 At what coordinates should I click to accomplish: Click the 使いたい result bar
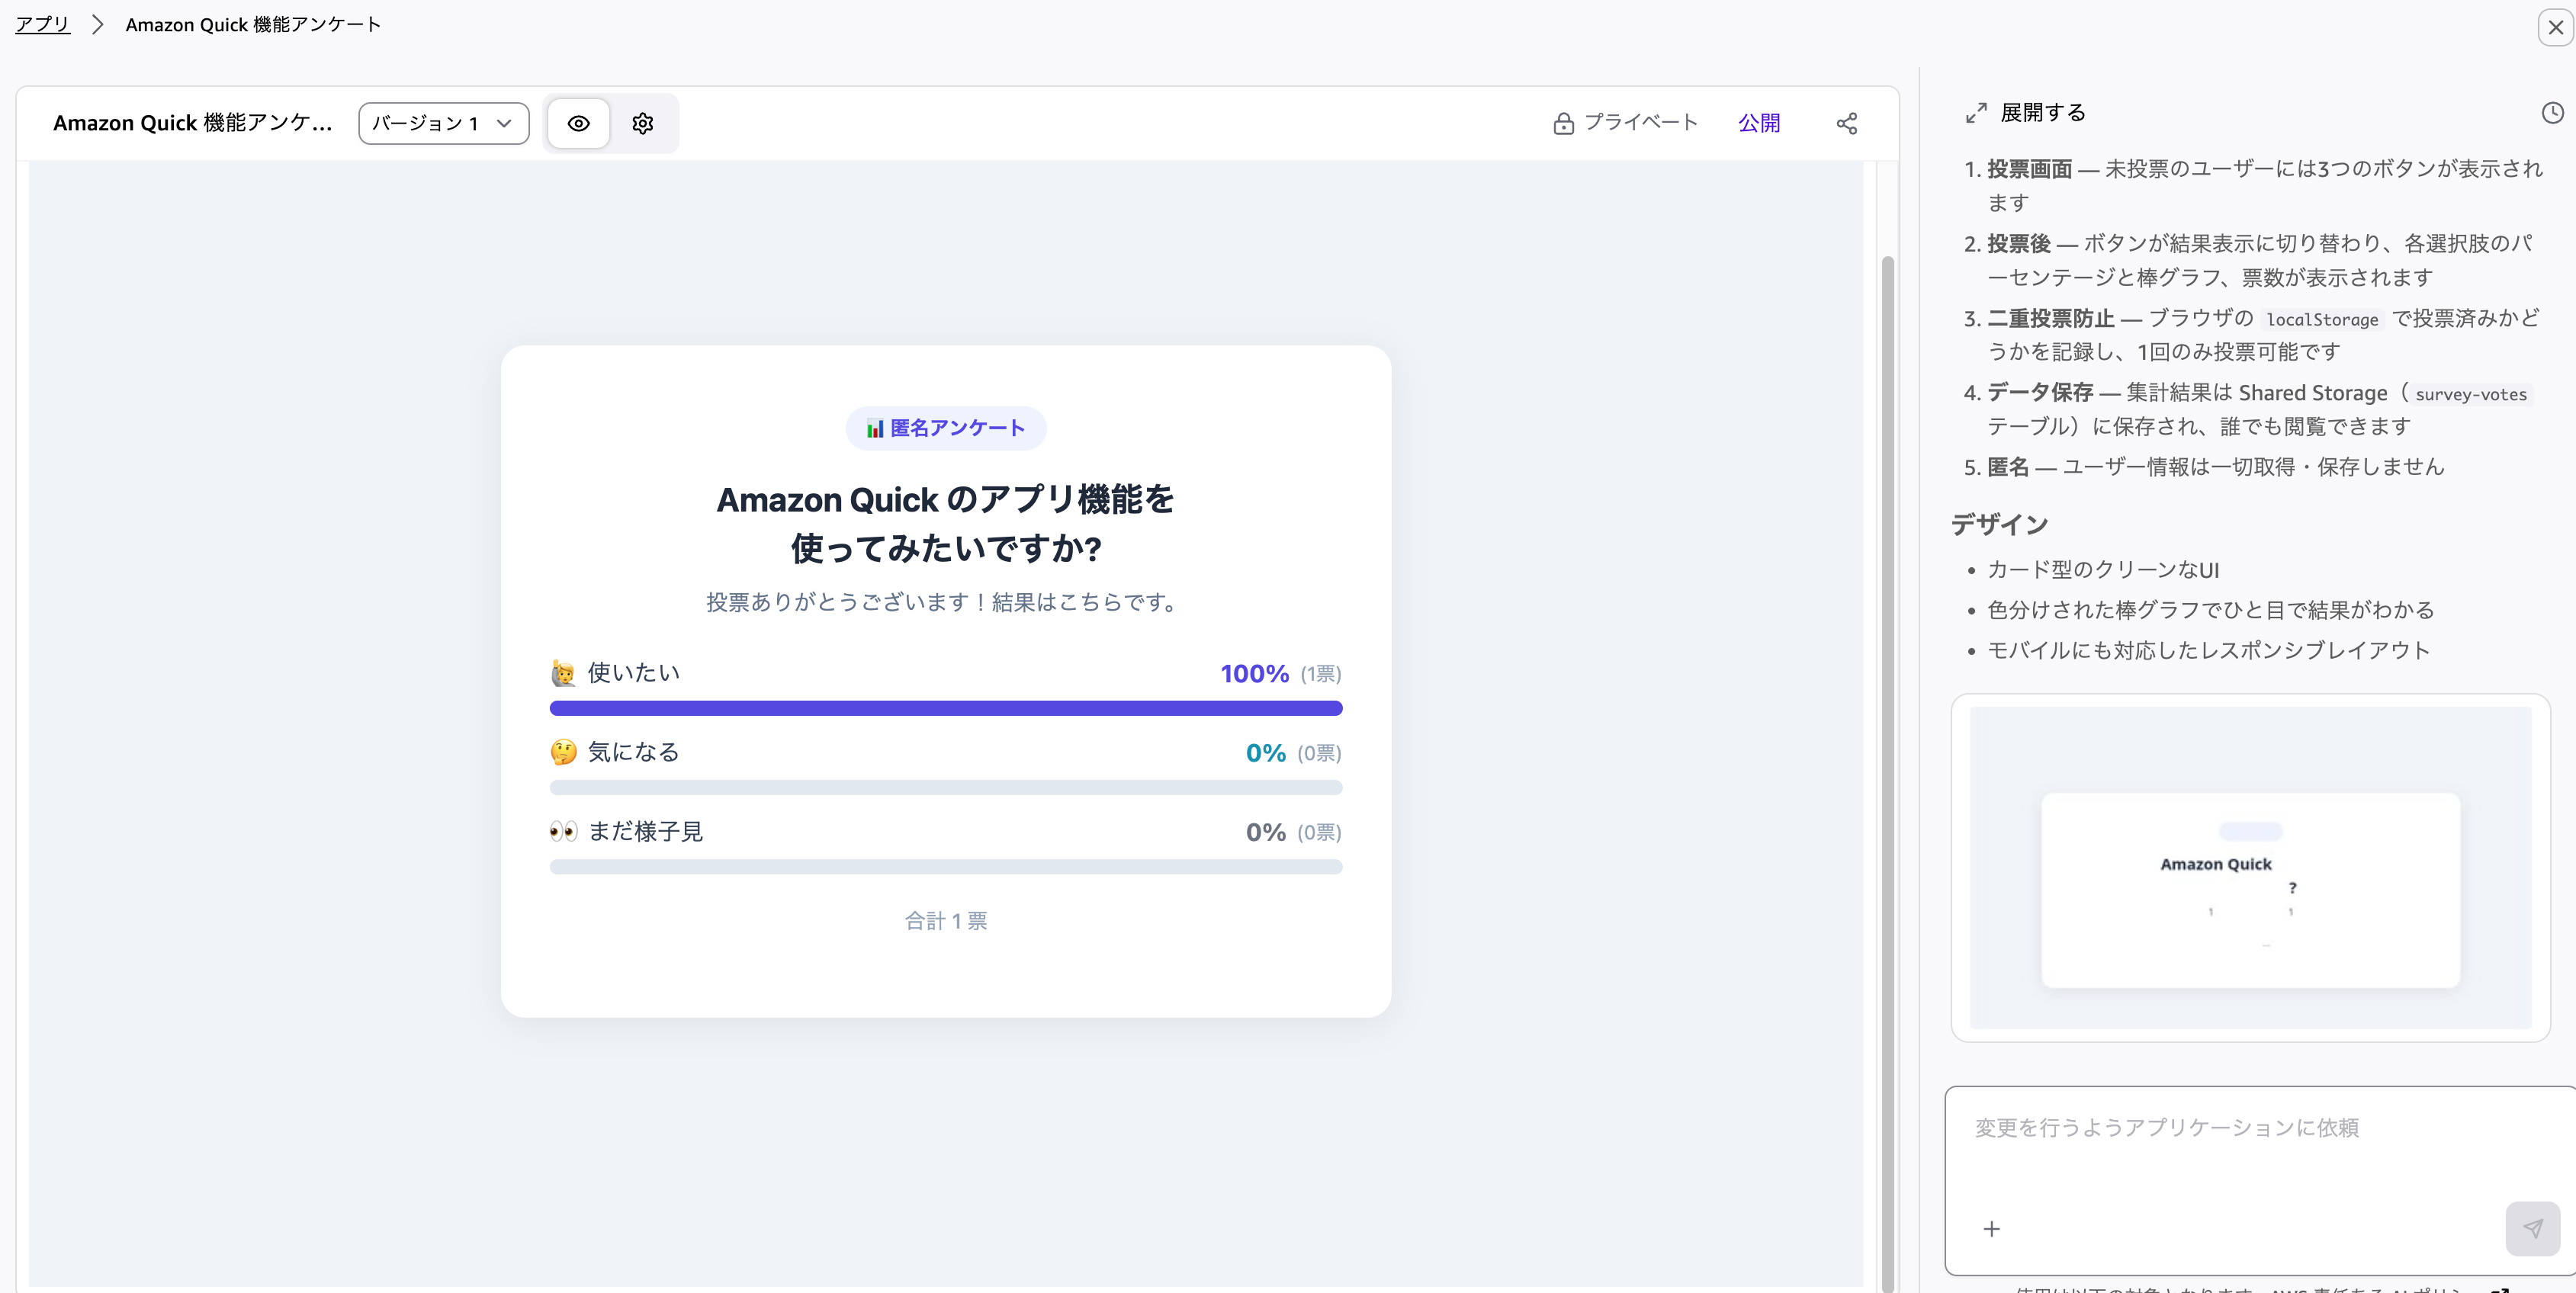click(x=946, y=708)
